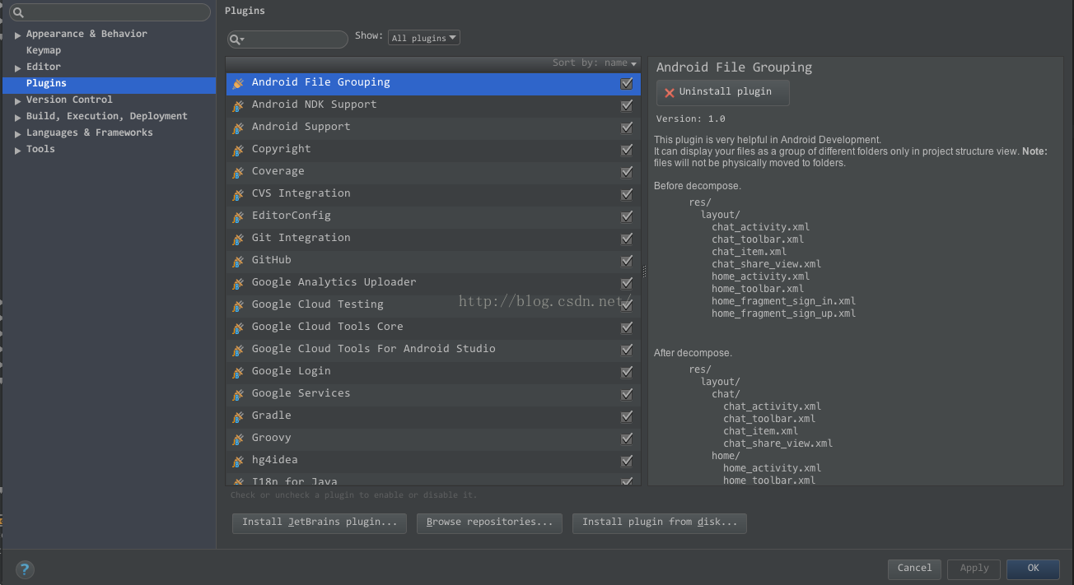This screenshot has width=1074, height=585.
Task: Open the All plugins show dropdown
Action: click(x=424, y=38)
